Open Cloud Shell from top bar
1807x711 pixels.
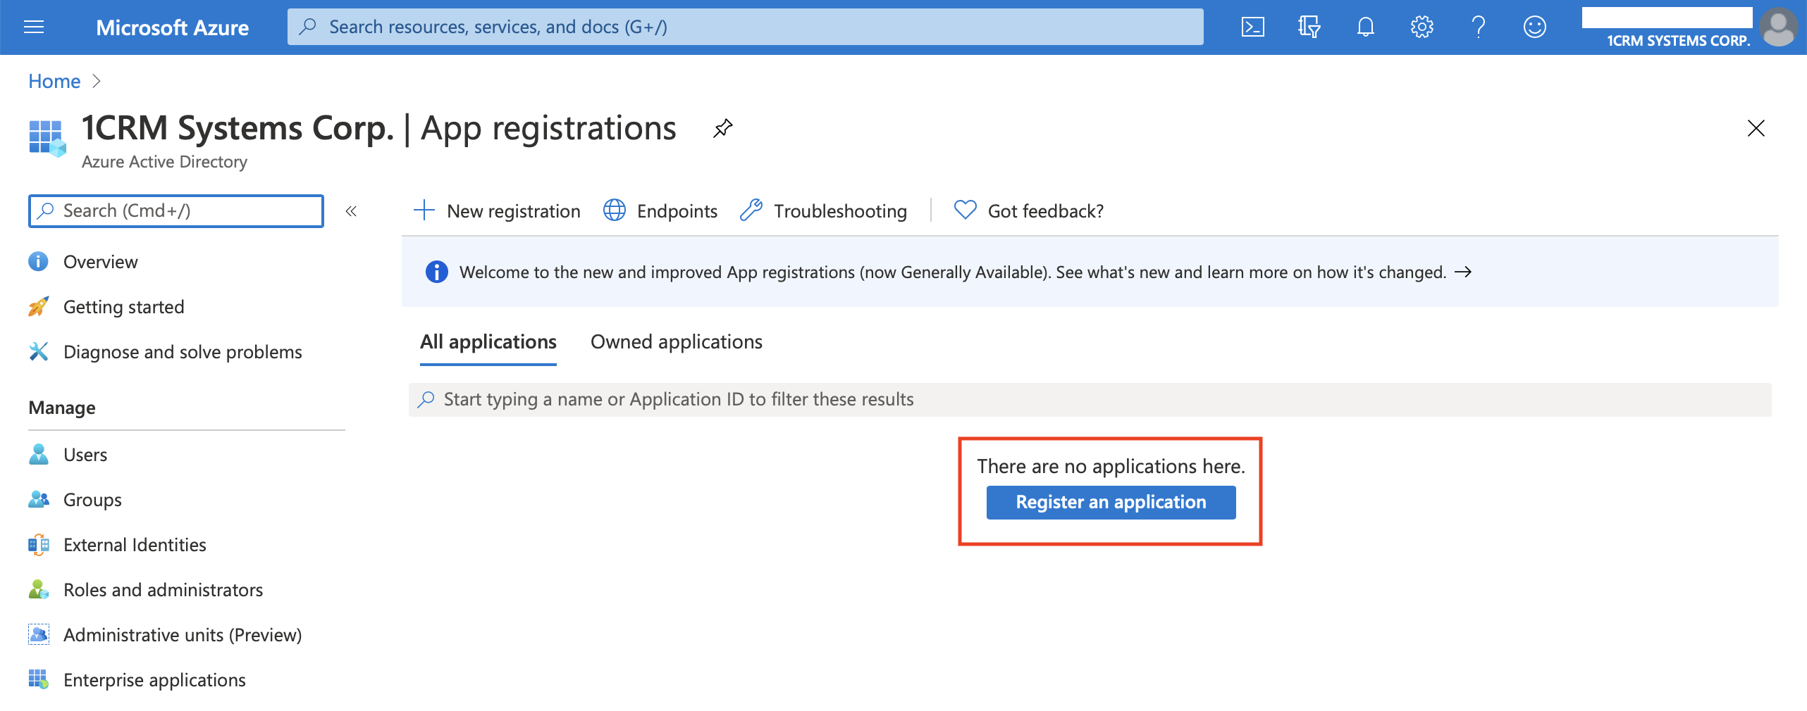tap(1252, 27)
